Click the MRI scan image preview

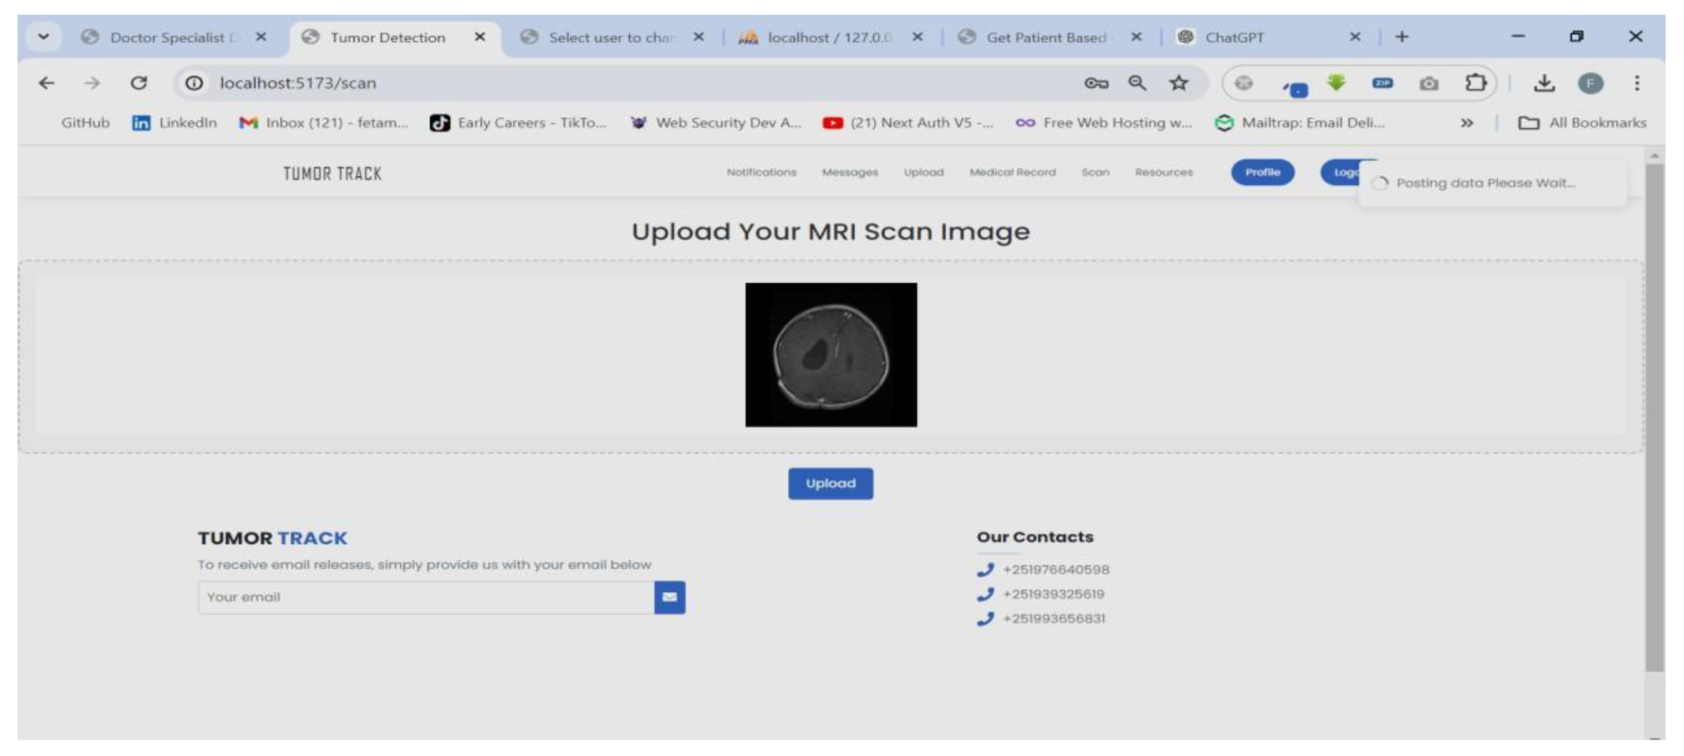pos(830,355)
